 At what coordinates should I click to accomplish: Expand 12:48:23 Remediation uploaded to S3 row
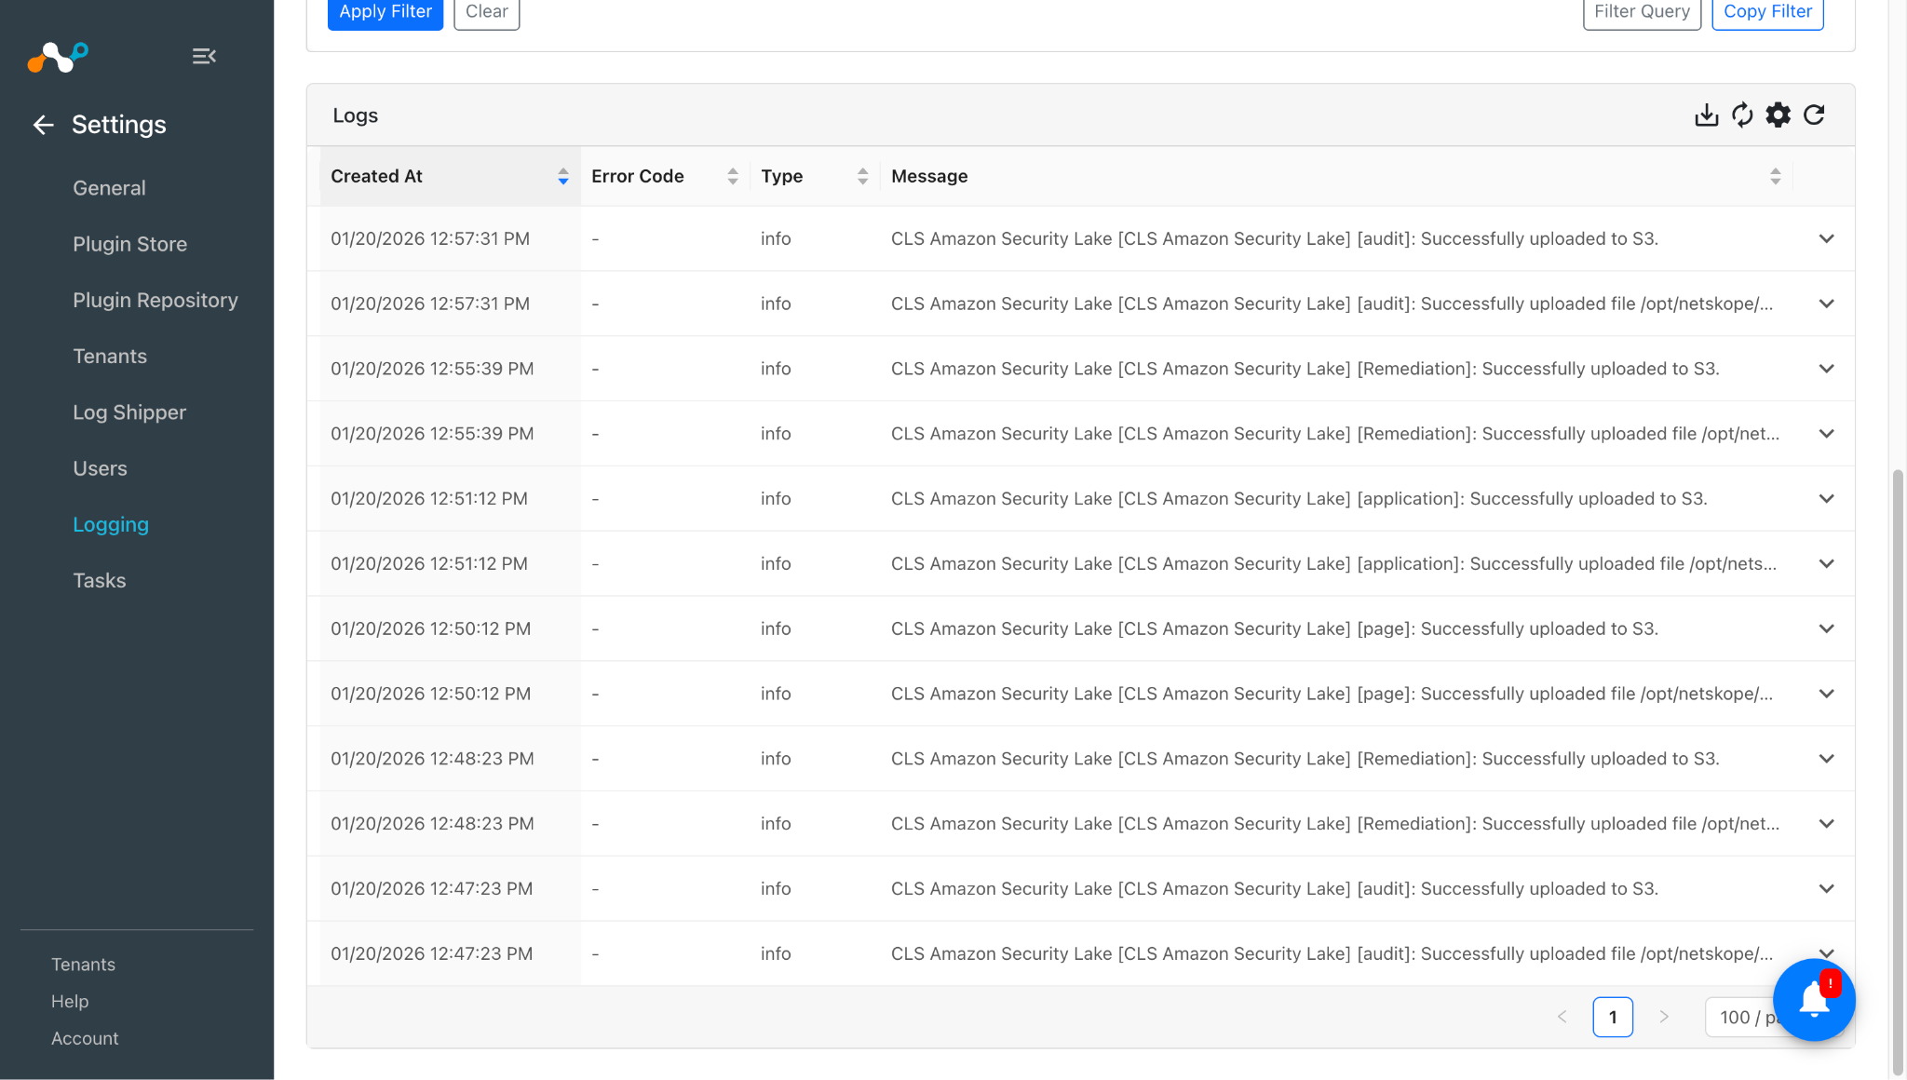point(1826,759)
